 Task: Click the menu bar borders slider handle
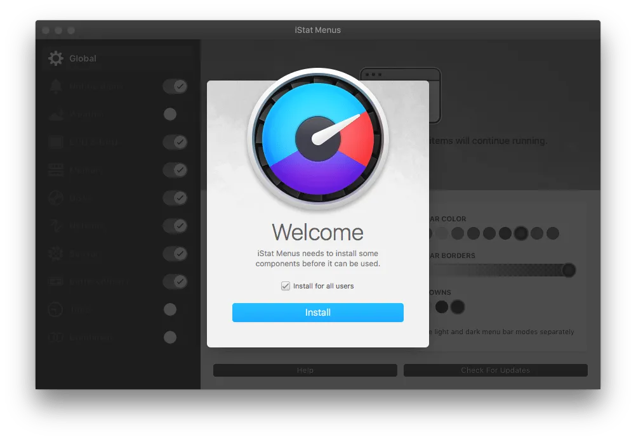(x=569, y=271)
